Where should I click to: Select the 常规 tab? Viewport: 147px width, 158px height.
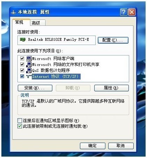pos(21,22)
